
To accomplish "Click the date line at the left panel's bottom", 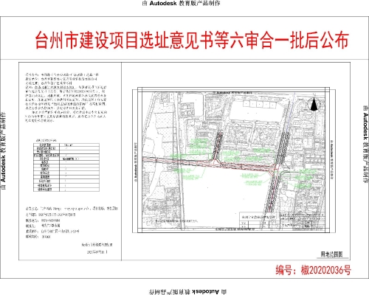I will click(x=97, y=252).
